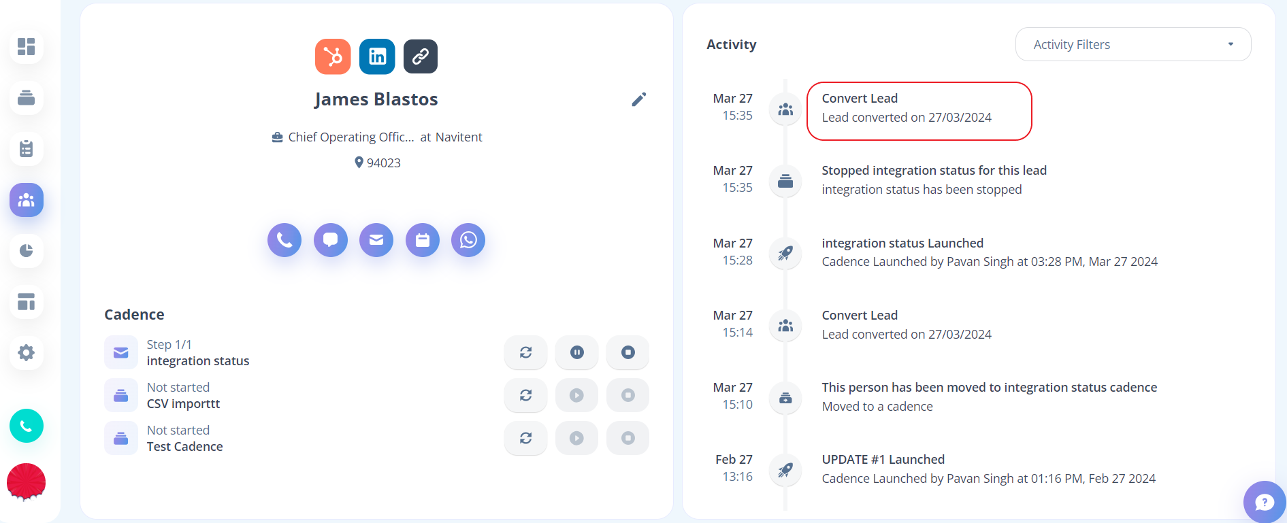Stop the integration status cadence
1287x523 pixels.
(628, 352)
